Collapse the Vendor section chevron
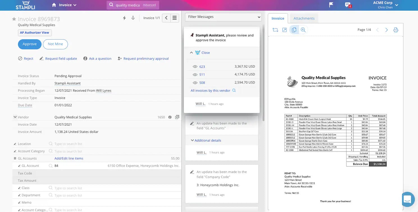This screenshot has height=212, width=418. 15,117
